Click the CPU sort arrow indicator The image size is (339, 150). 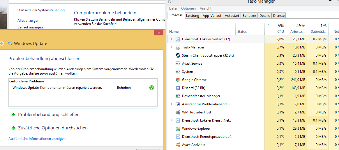coord(269,25)
